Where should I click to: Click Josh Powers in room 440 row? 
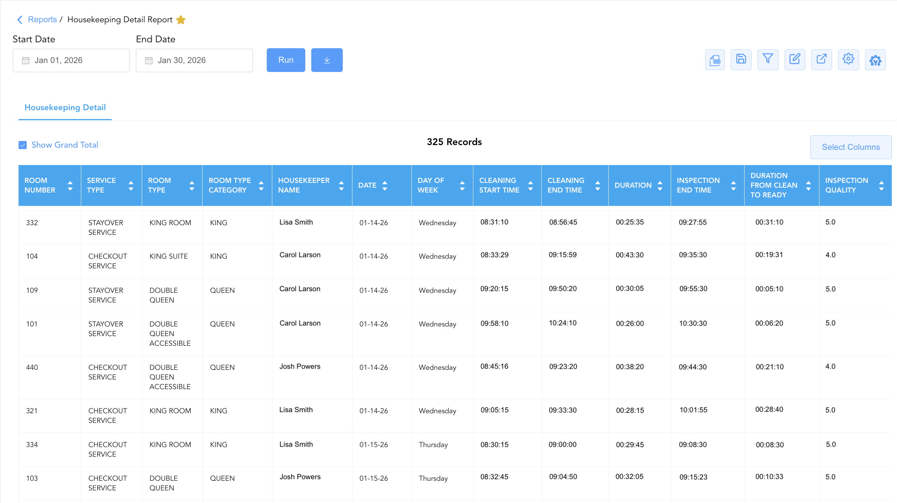tap(300, 366)
